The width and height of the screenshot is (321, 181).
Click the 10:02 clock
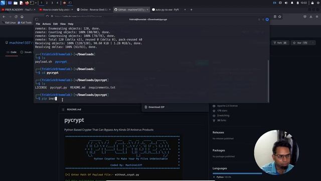click(303, 3)
